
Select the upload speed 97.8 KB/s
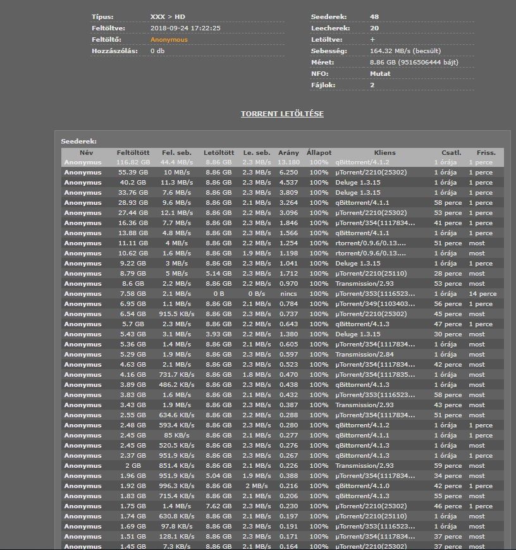pyautogui.click(x=176, y=527)
